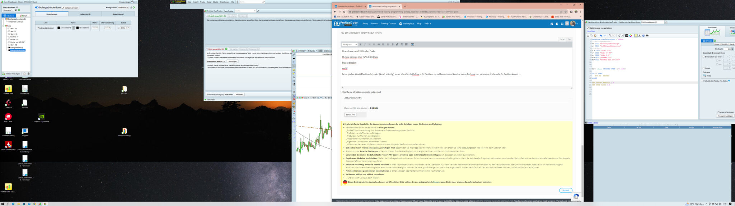
Task: Click the save icon under Chart-Vorlagen
Action: coord(16,10)
